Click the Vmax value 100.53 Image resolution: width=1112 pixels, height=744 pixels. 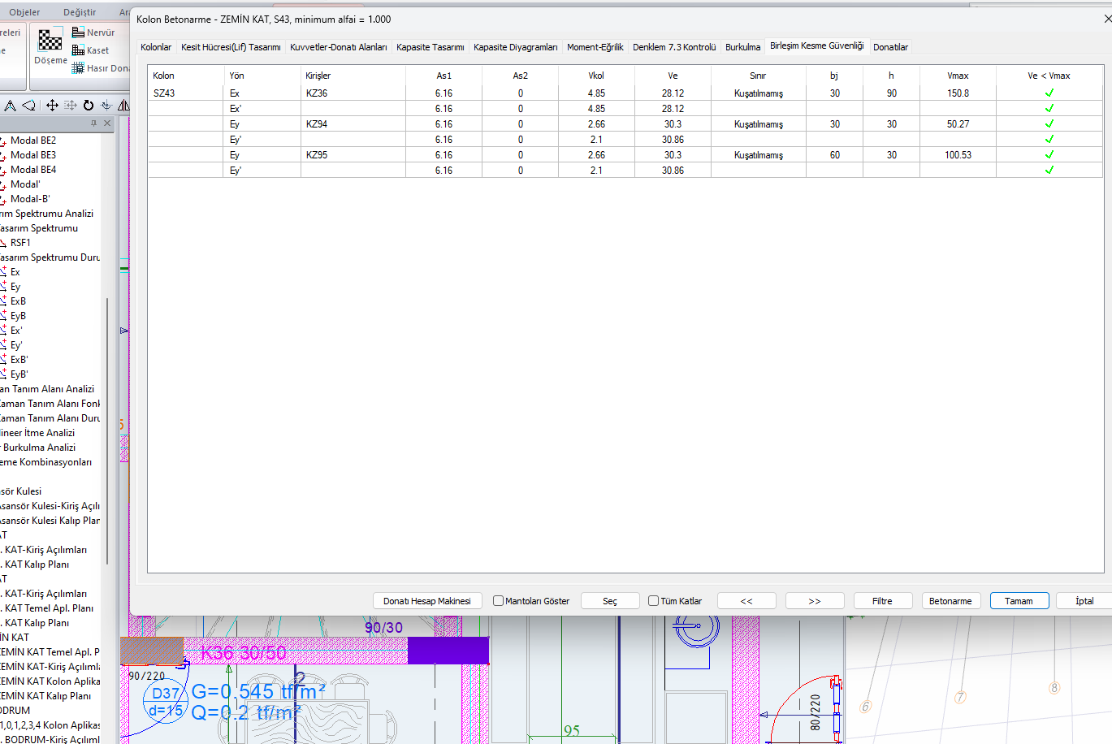[x=958, y=155]
